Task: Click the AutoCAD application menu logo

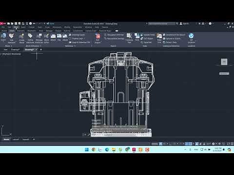Action: 1,23
